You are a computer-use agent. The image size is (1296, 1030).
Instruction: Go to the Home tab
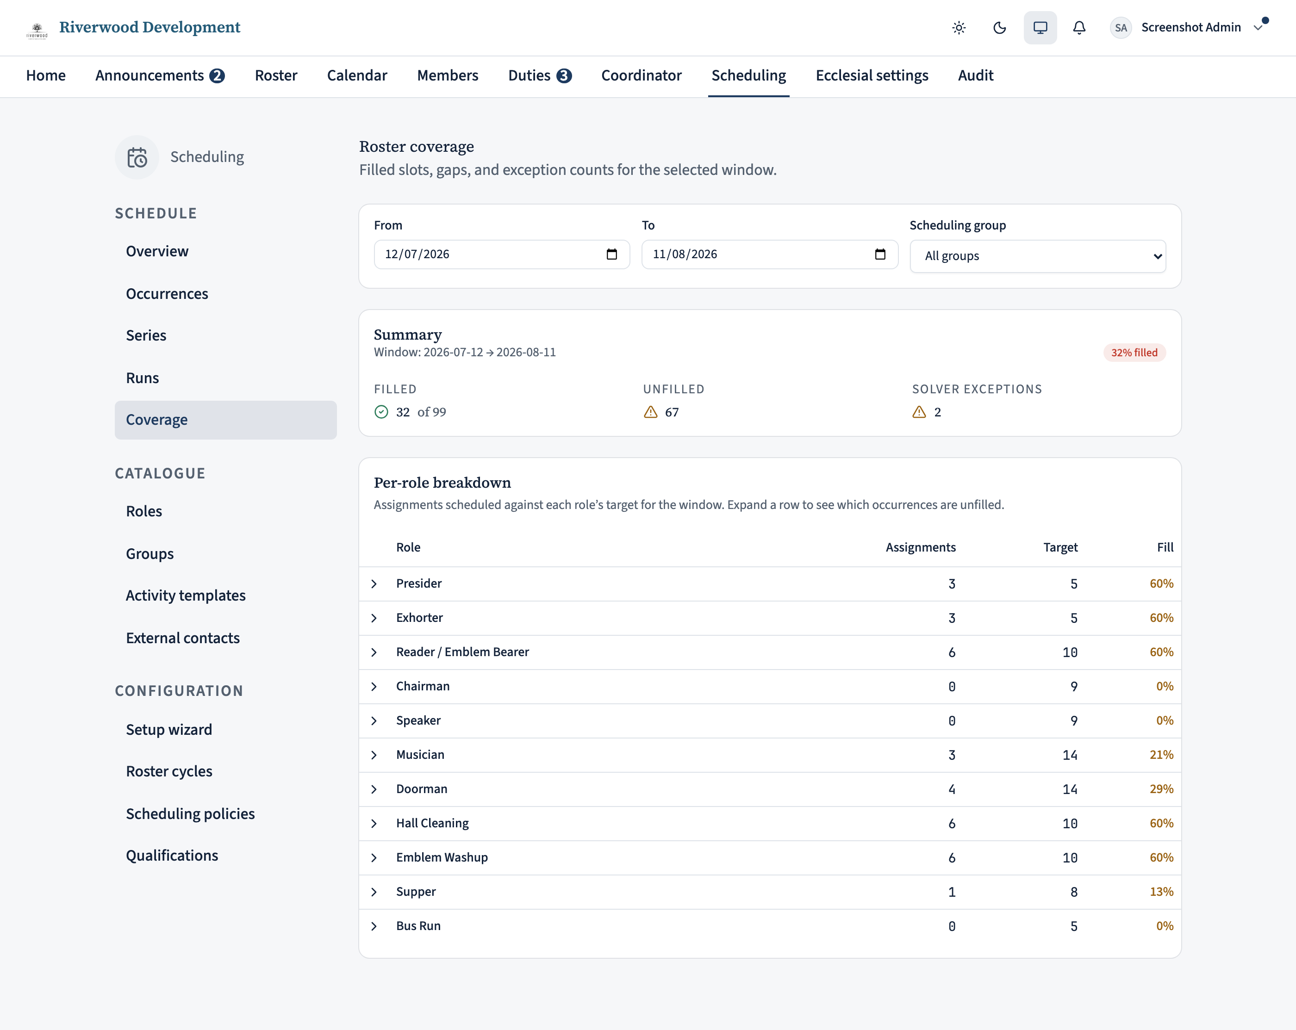pos(46,76)
